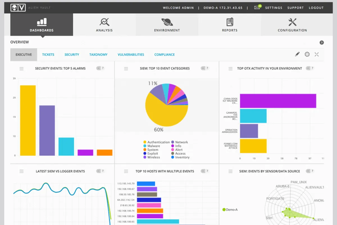Click the Demo-A 172.31.43.65 host label
337x225 pixels.
(x=223, y=8)
